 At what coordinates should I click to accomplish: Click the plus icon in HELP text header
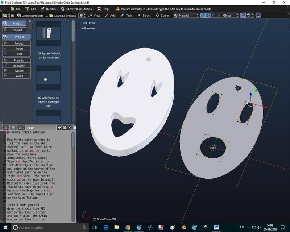pos(59,128)
